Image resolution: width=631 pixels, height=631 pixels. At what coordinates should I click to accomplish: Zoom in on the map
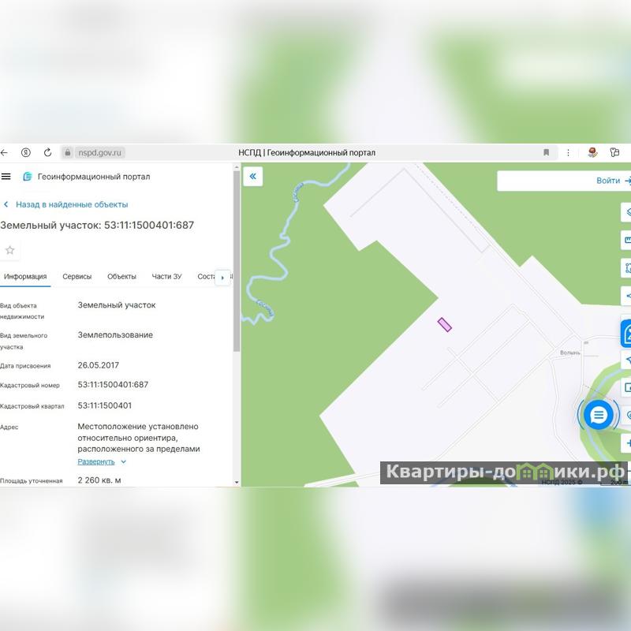point(628,443)
